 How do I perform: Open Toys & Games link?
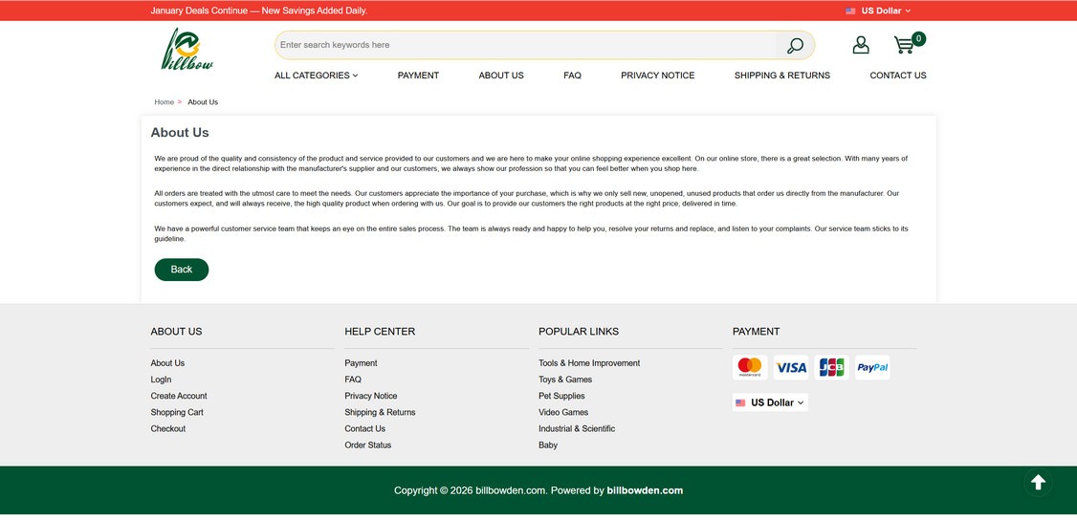pos(564,380)
